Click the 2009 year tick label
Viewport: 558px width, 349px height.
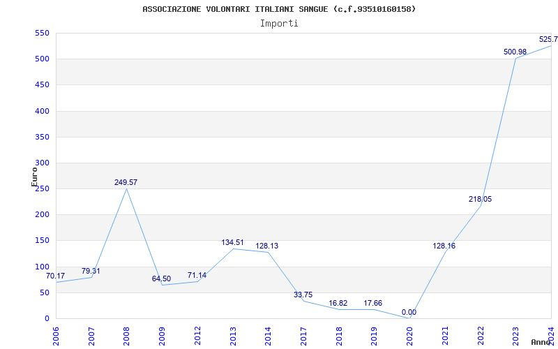[x=163, y=336]
